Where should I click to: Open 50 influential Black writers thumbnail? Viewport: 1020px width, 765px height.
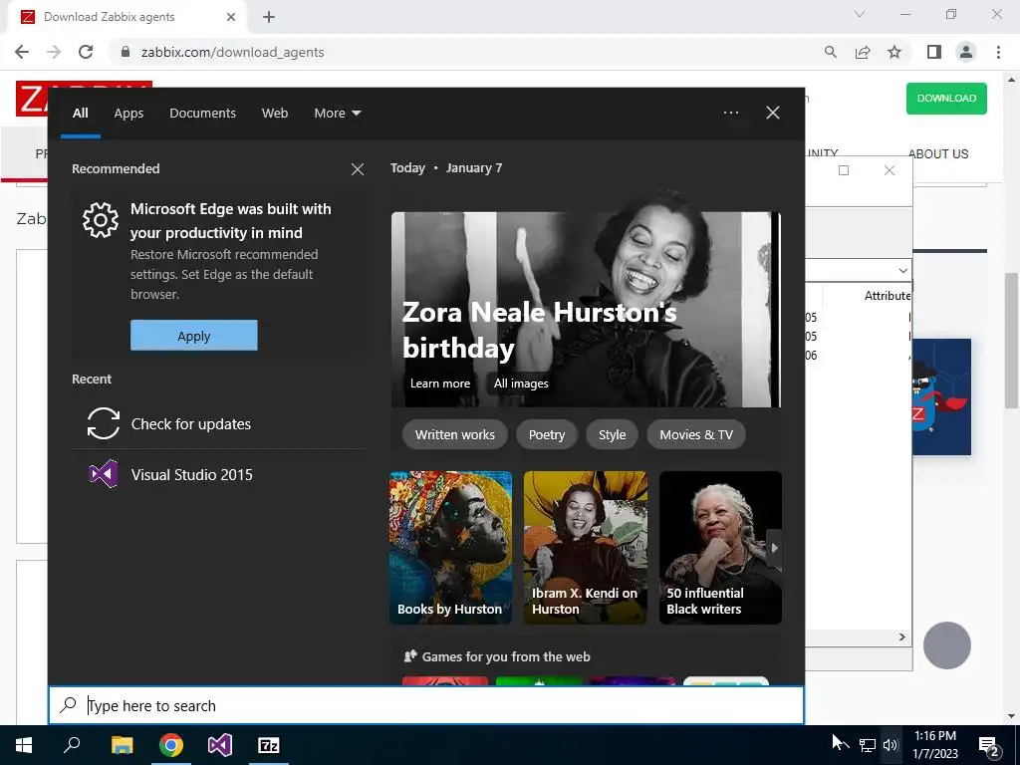pyautogui.click(x=720, y=548)
